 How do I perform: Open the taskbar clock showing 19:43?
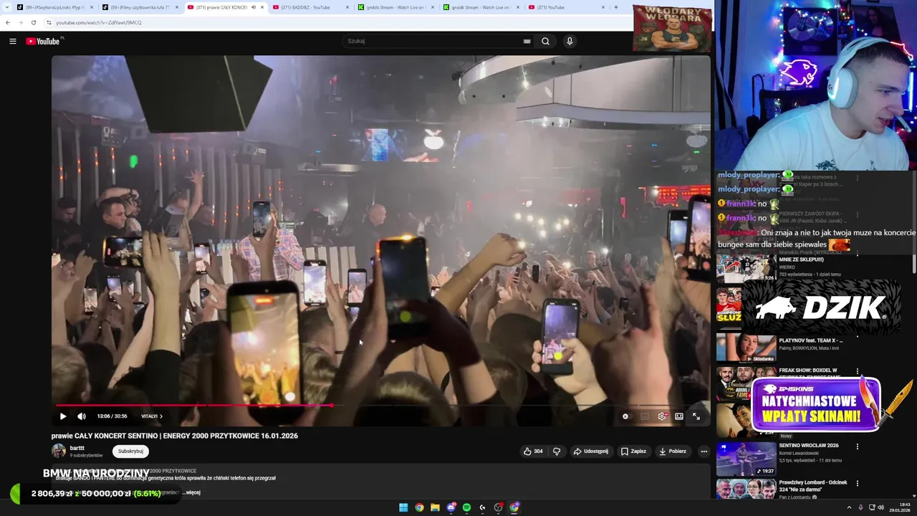pos(899,507)
